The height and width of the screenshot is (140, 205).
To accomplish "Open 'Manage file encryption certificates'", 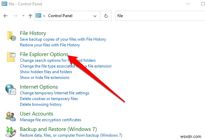I will (50, 120).
